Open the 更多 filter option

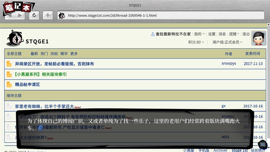pyautogui.click(x=74, y=54)
